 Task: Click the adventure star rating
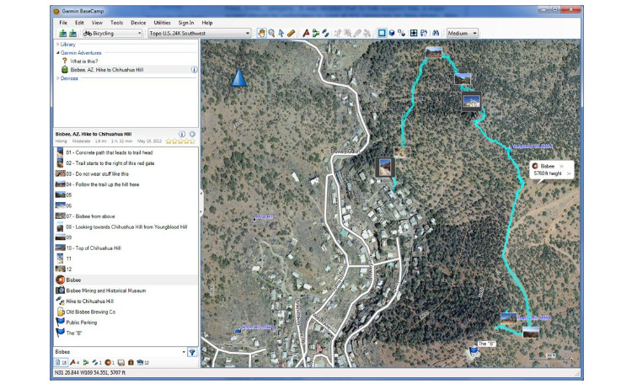(180, 141)
